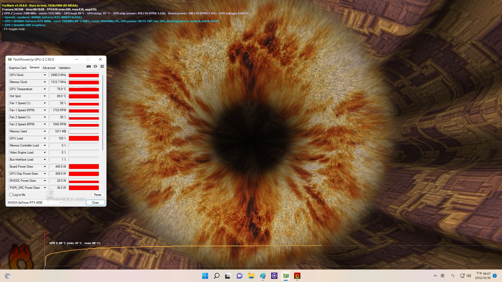The image size is (502, 282).
Task: Open network settings in the system tray
Action: pyautogui.click(x=462, y=276)
